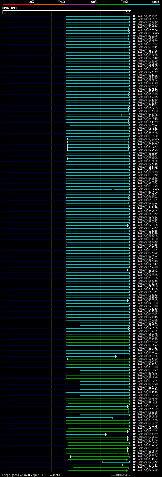Viewport: 162px width, 477px height.
Task: Select hit UniRef100_P07145
Action: [145, 164]
